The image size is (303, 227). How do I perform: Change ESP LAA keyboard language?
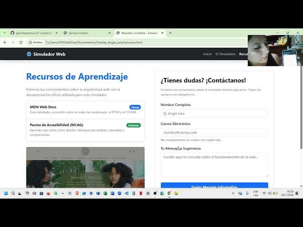tap(256, 193)
